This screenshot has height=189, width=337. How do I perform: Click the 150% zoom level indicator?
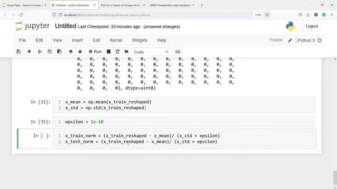258,15
